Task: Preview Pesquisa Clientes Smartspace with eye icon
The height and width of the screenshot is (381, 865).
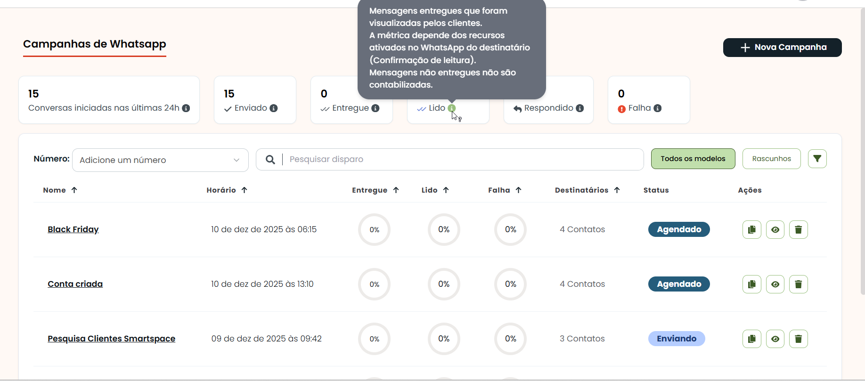Action: (775, 339)
